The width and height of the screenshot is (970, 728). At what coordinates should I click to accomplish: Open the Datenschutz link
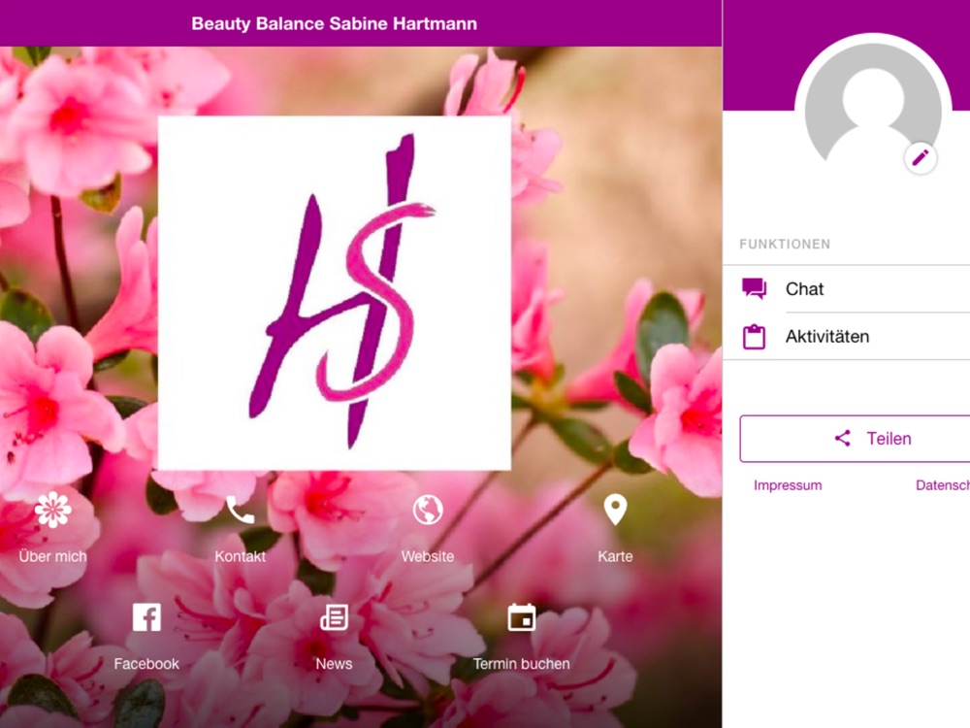point(943,485)
